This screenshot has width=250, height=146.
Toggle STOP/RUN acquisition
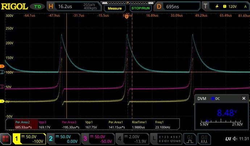[141, 8]
